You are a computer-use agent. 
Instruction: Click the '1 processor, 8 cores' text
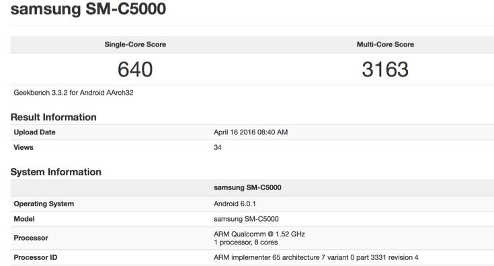246,242
